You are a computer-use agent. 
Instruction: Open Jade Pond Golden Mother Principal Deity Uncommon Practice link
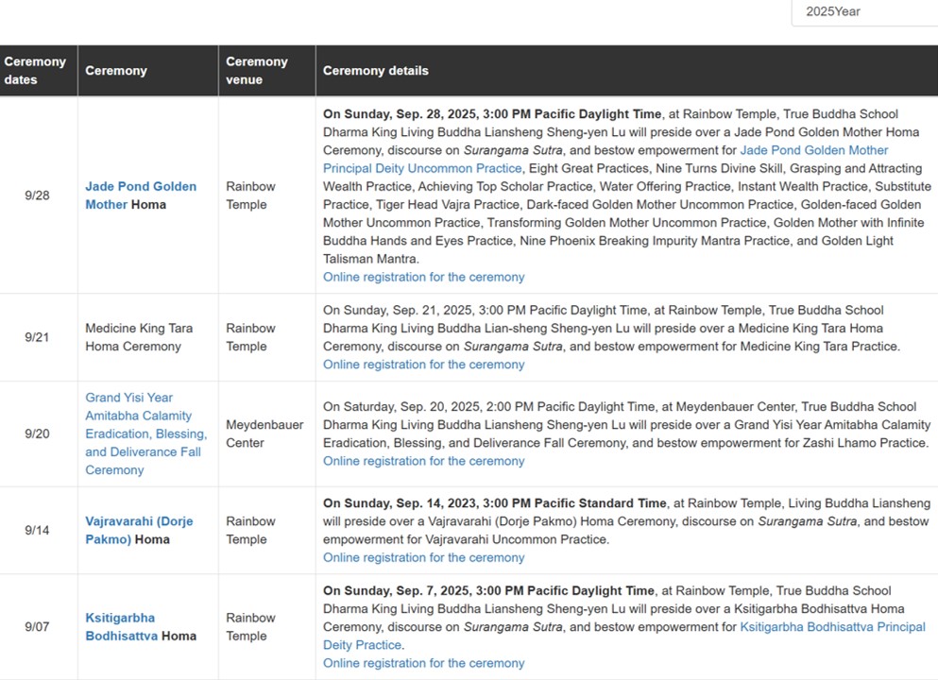pyautogui.click(x=605, y=159)
